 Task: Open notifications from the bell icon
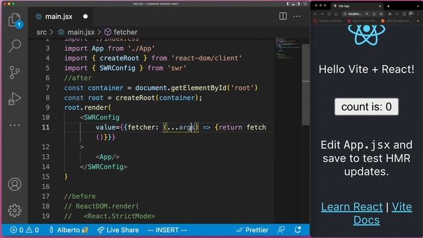[x=298, y=230]
